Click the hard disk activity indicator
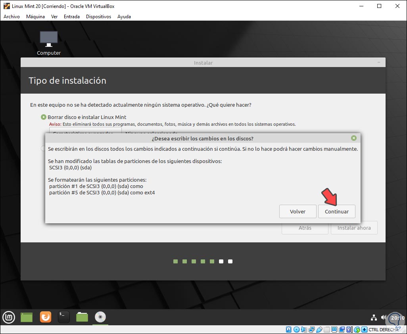407x334 pixels. pyautogui.click(x=289, y=330)
